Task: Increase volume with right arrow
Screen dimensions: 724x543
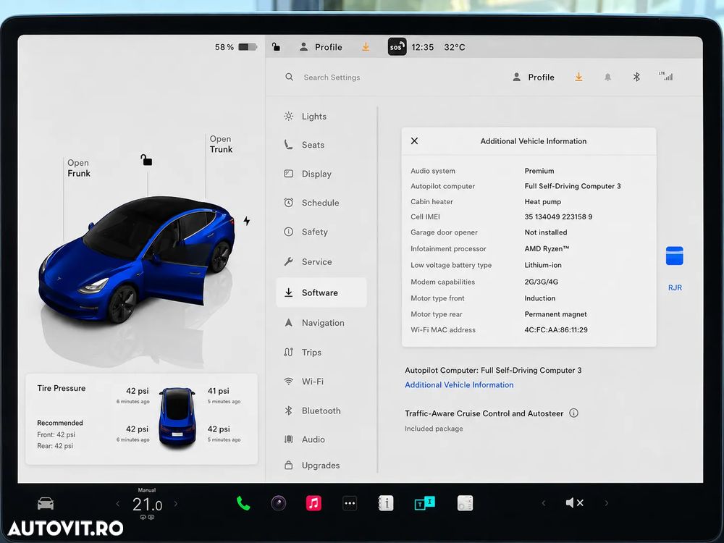Action: point(606,503)
